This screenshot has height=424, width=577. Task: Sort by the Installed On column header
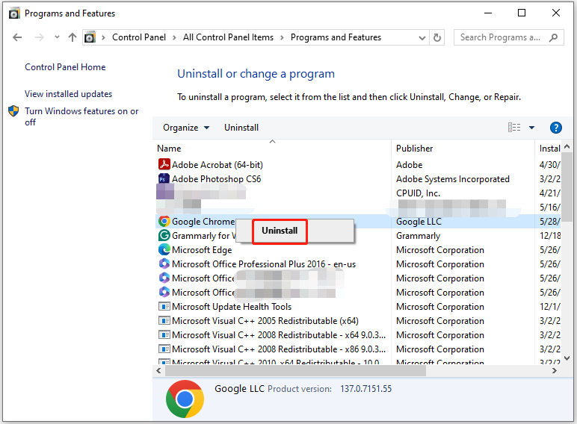(x=549, y=148)
